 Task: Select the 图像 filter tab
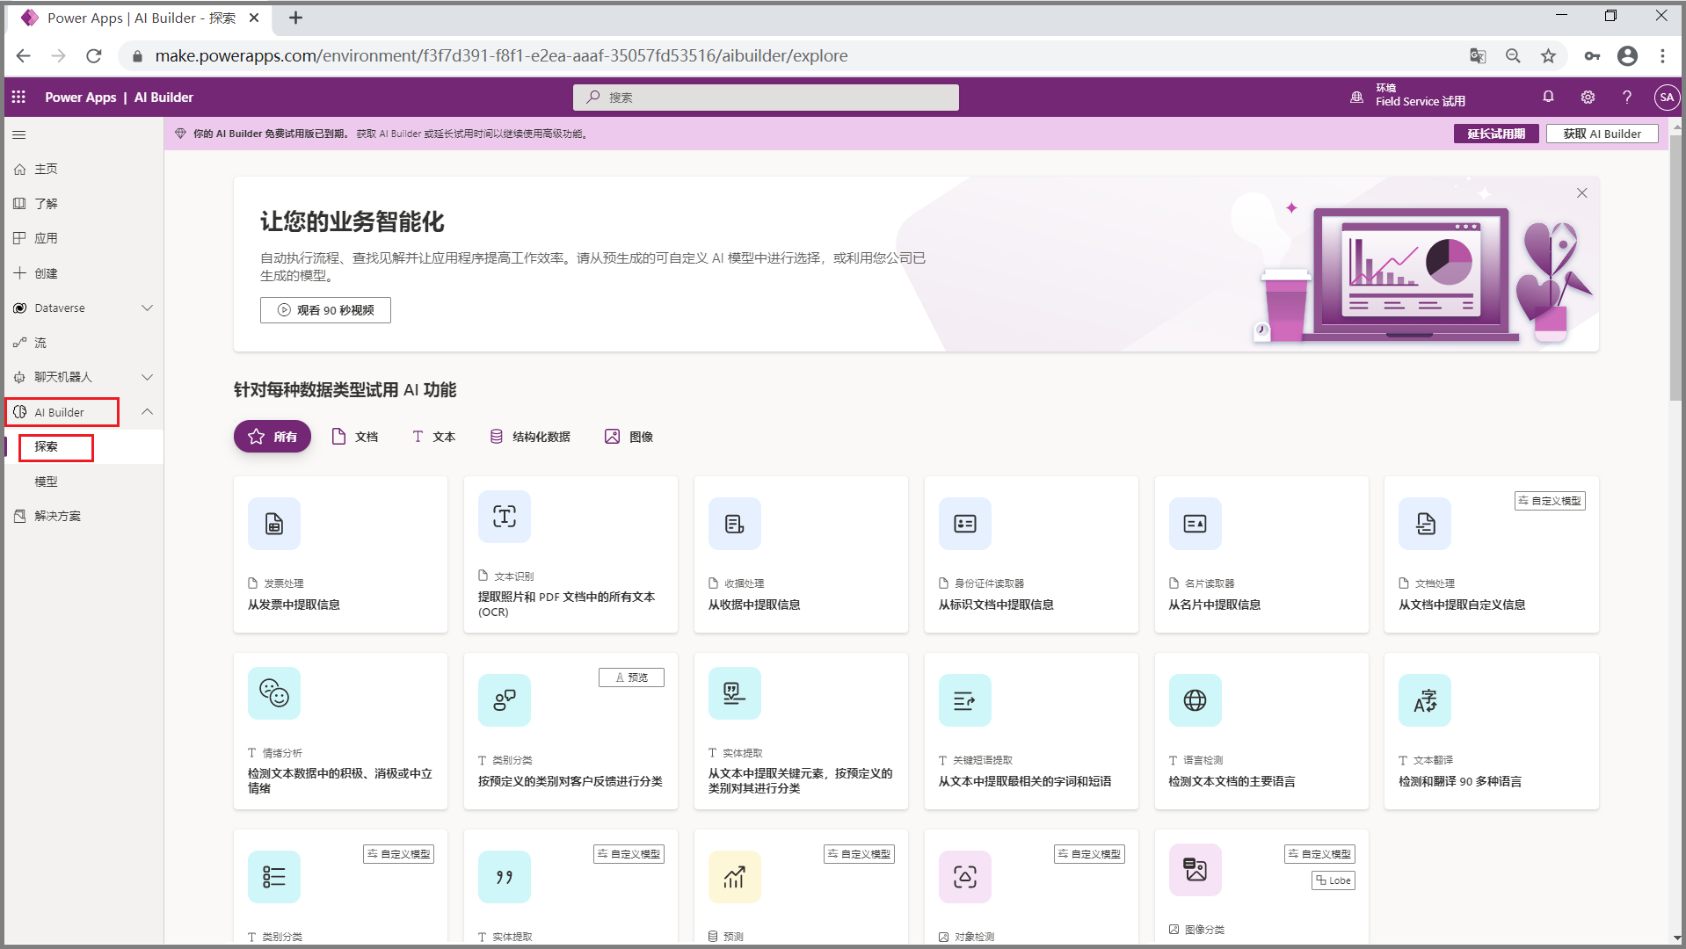pyautogui.click(x=629, y=437)
